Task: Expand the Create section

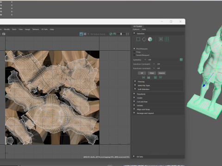Action: click(x=158, y=98)
